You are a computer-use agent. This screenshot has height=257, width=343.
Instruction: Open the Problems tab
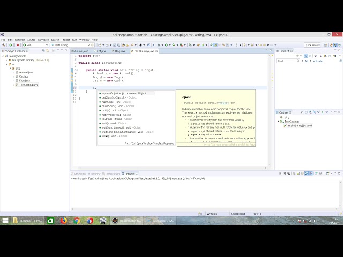pos(79,174)
